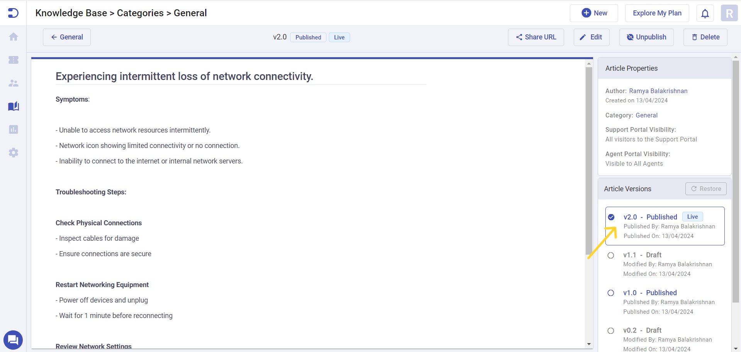The height and width of the screenshot is (352, 741).
Task: Open the Contacts icon in sidebar
Action: pos(14,83)
